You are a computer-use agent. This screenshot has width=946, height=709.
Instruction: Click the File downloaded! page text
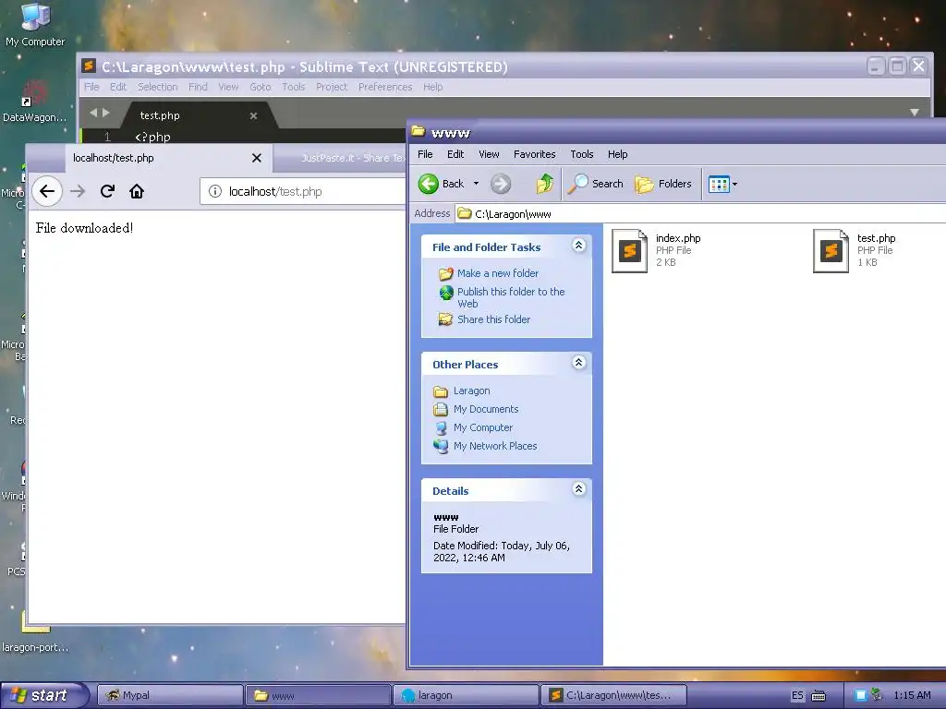click(x=84, y=228)
